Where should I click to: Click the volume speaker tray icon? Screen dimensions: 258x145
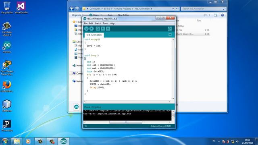237,141
